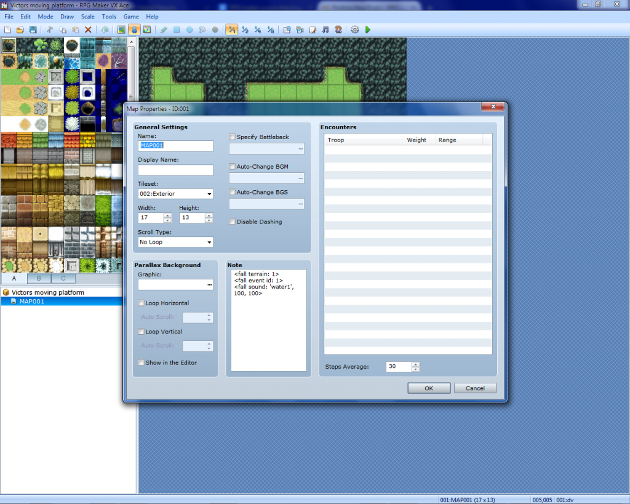Toggle the Loop Horizontal checkbox
The width and height of the screenshot is (630, 504).
pos(142,303)
